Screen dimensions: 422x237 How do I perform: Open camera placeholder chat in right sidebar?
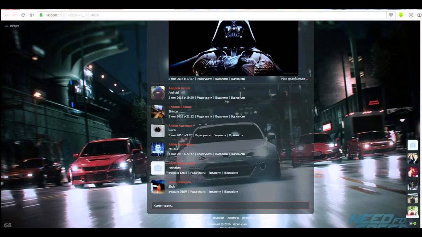click(x=413, y=145)
